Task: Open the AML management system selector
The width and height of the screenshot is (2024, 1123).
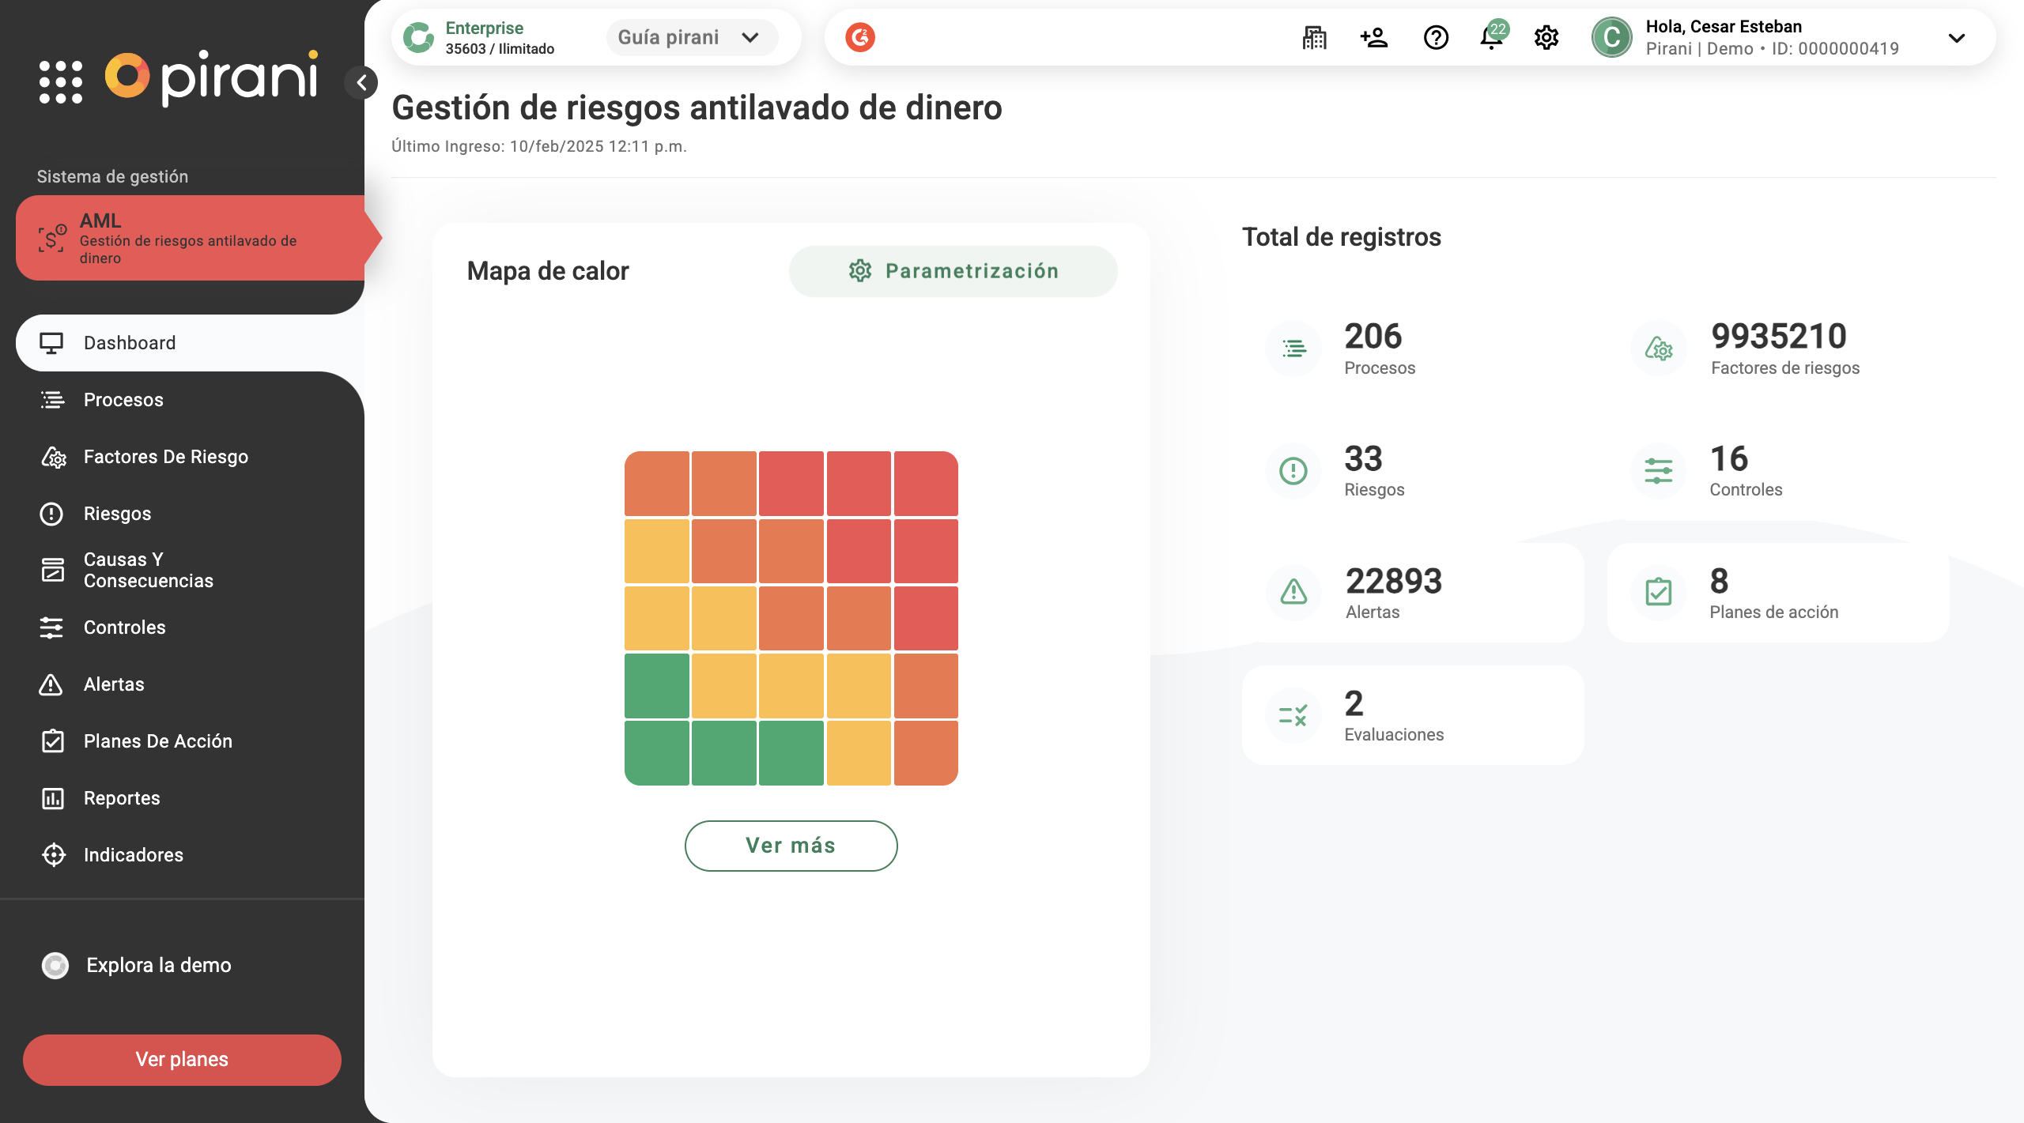Action: pos(190,238)
